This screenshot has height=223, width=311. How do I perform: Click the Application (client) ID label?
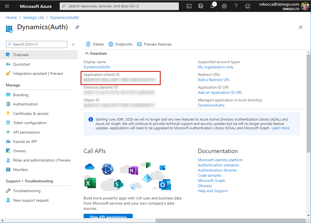(x=101, y=75)
